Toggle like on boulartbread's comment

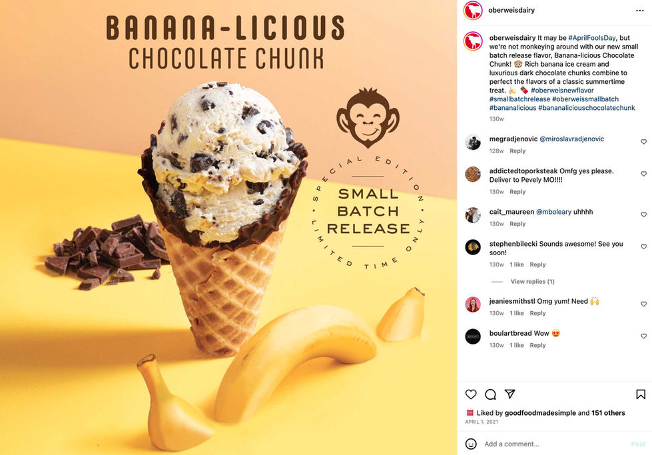[644, 336]
